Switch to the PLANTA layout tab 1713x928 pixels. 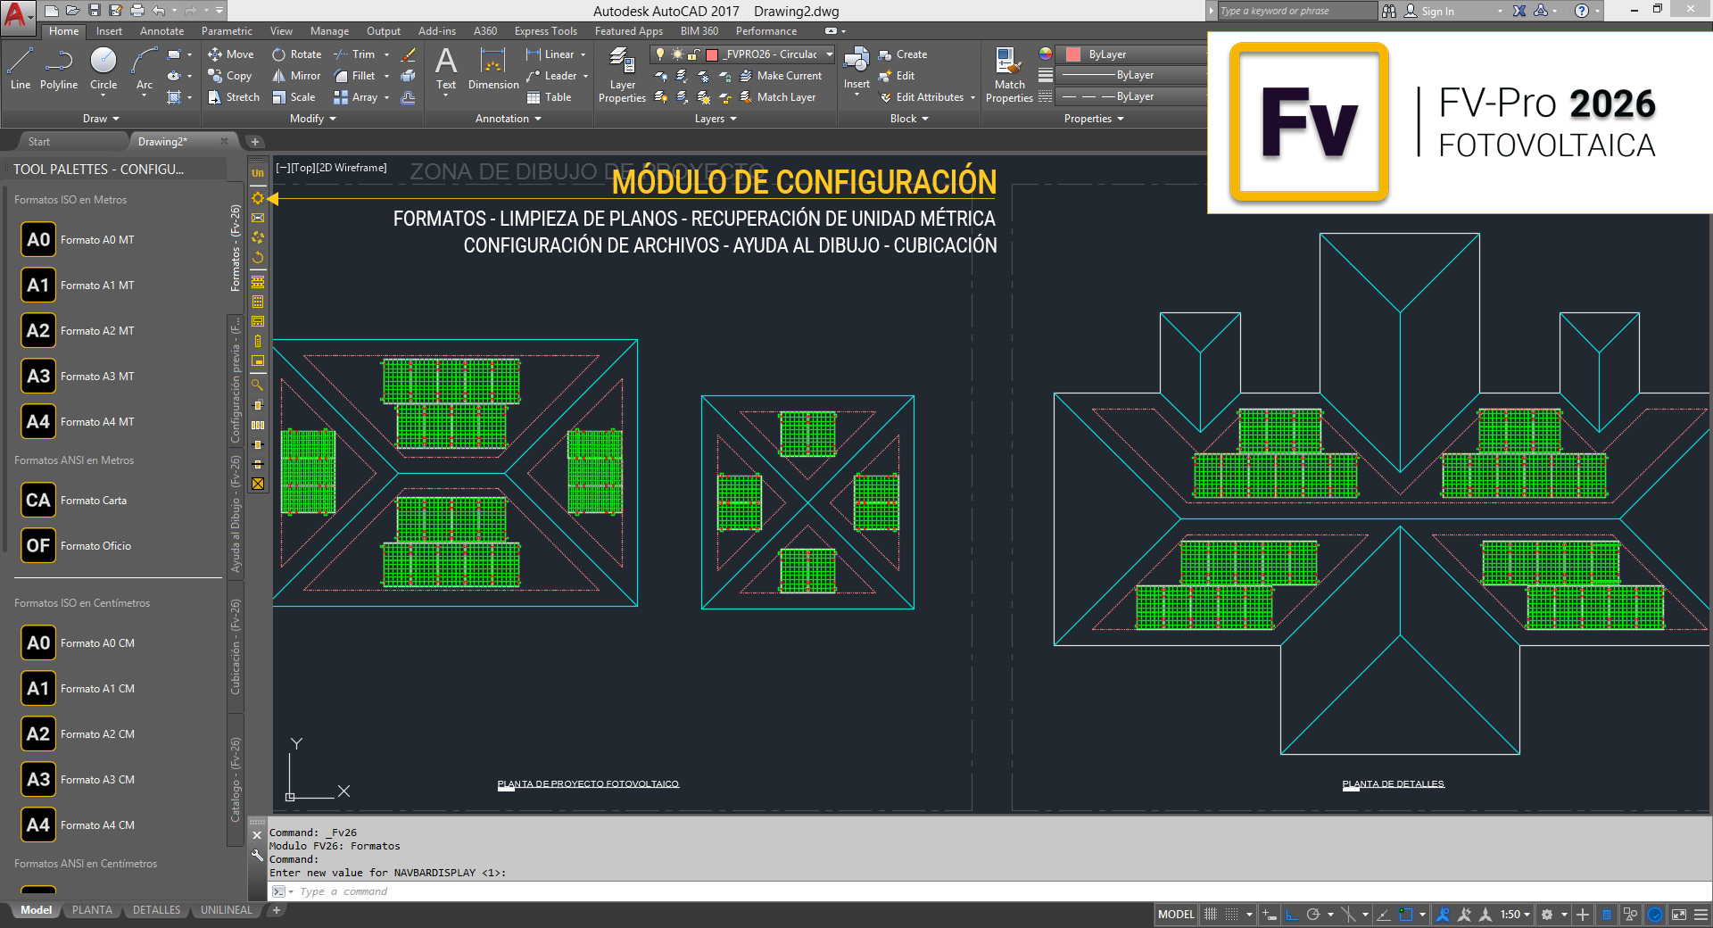(x=92, y=910)
